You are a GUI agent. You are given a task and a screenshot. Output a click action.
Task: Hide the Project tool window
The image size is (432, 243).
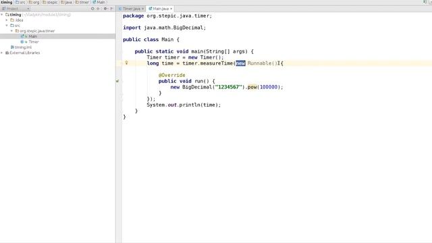click(111, 9)
